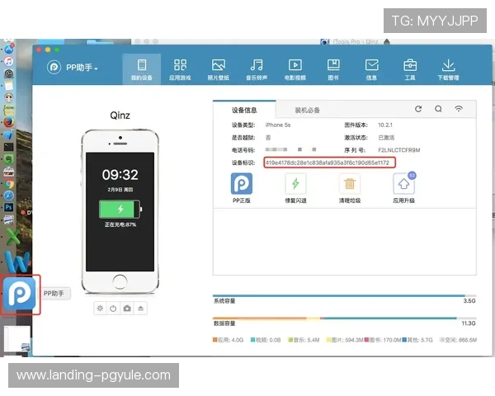Go to 照片壁纸 photos and wallpapers
The image size is (495, 396).
219,69
